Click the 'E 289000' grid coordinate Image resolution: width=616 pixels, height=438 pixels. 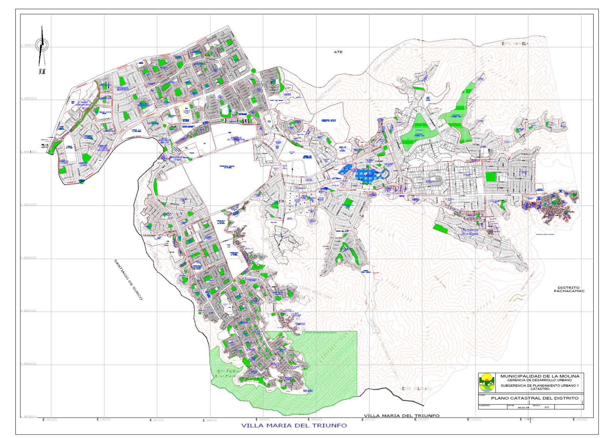click(263, 419)
